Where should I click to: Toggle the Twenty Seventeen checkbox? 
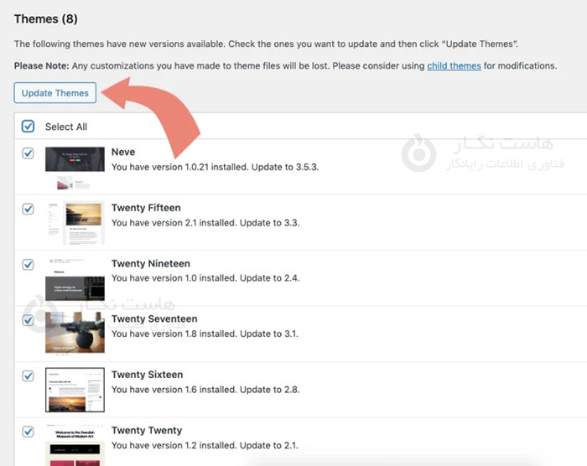(x=28, y=320)
